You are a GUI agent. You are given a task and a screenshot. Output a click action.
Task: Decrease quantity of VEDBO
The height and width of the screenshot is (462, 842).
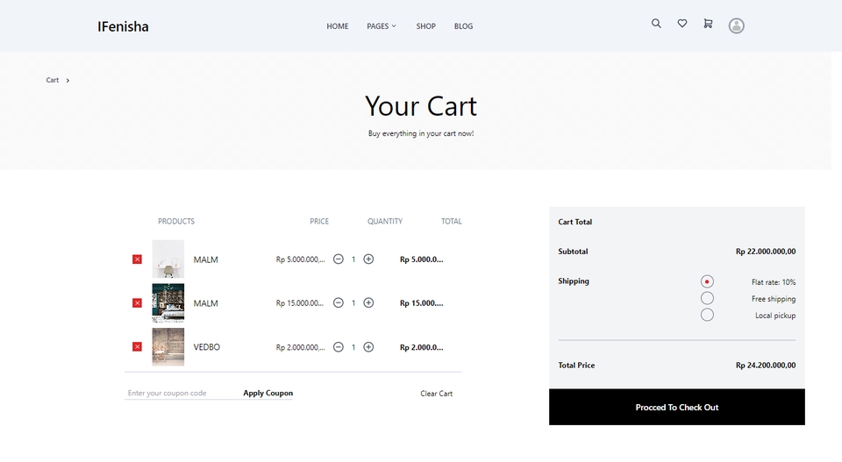(339, 347)
